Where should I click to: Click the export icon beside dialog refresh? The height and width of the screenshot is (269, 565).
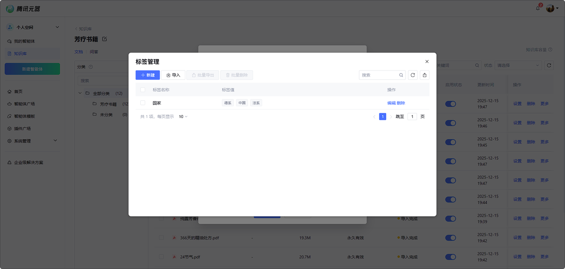pos(424,75)
